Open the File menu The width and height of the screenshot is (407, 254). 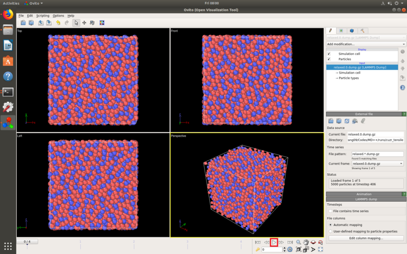(21, 16)
